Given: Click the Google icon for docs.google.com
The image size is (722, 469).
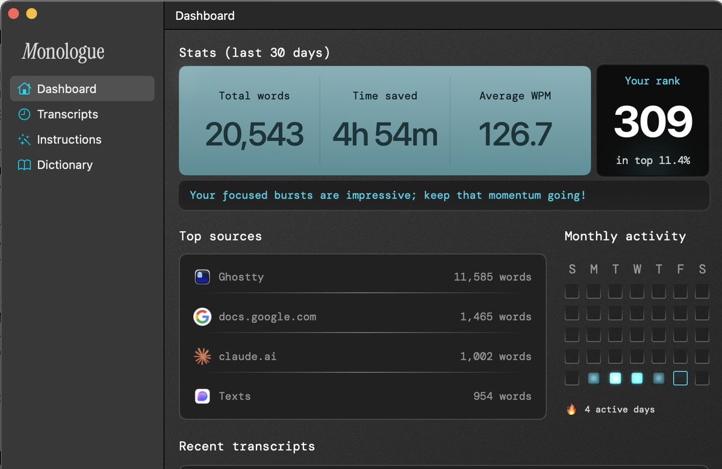Looking at the screenshot, I should tap(202, 317).
